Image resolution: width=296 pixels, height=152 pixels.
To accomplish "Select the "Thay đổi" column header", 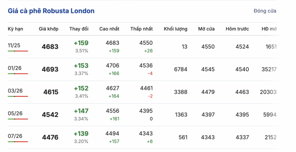I will pyautogui.click(x=79, y=29).
